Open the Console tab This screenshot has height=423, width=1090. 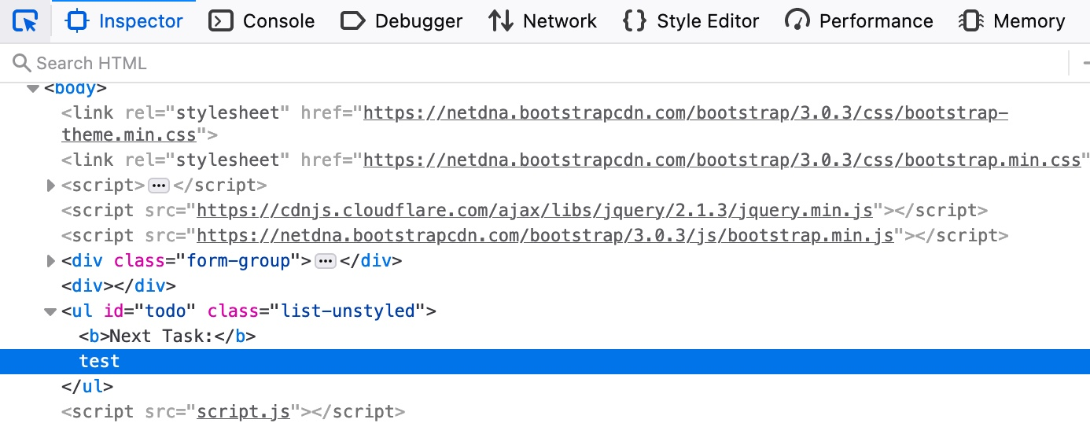261,21
